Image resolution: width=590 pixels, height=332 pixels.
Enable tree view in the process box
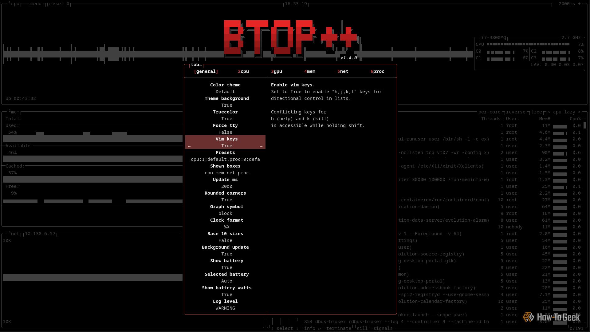[x=536, y=112]
